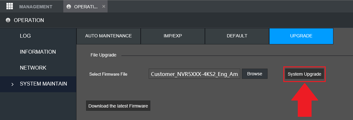This screenshot has width=353, height=120.
Task: Click the chevron next to SYSTEM MAINTAIN
Action: tap(13, 84)
